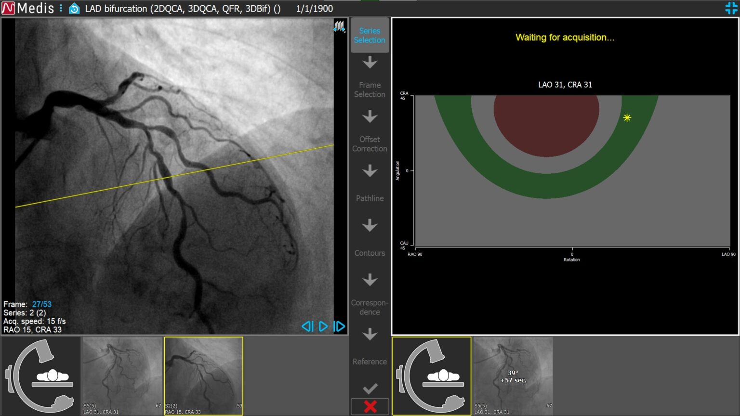Step to the next frame
This screenshot has width=740, height=416.
[339, 326]
